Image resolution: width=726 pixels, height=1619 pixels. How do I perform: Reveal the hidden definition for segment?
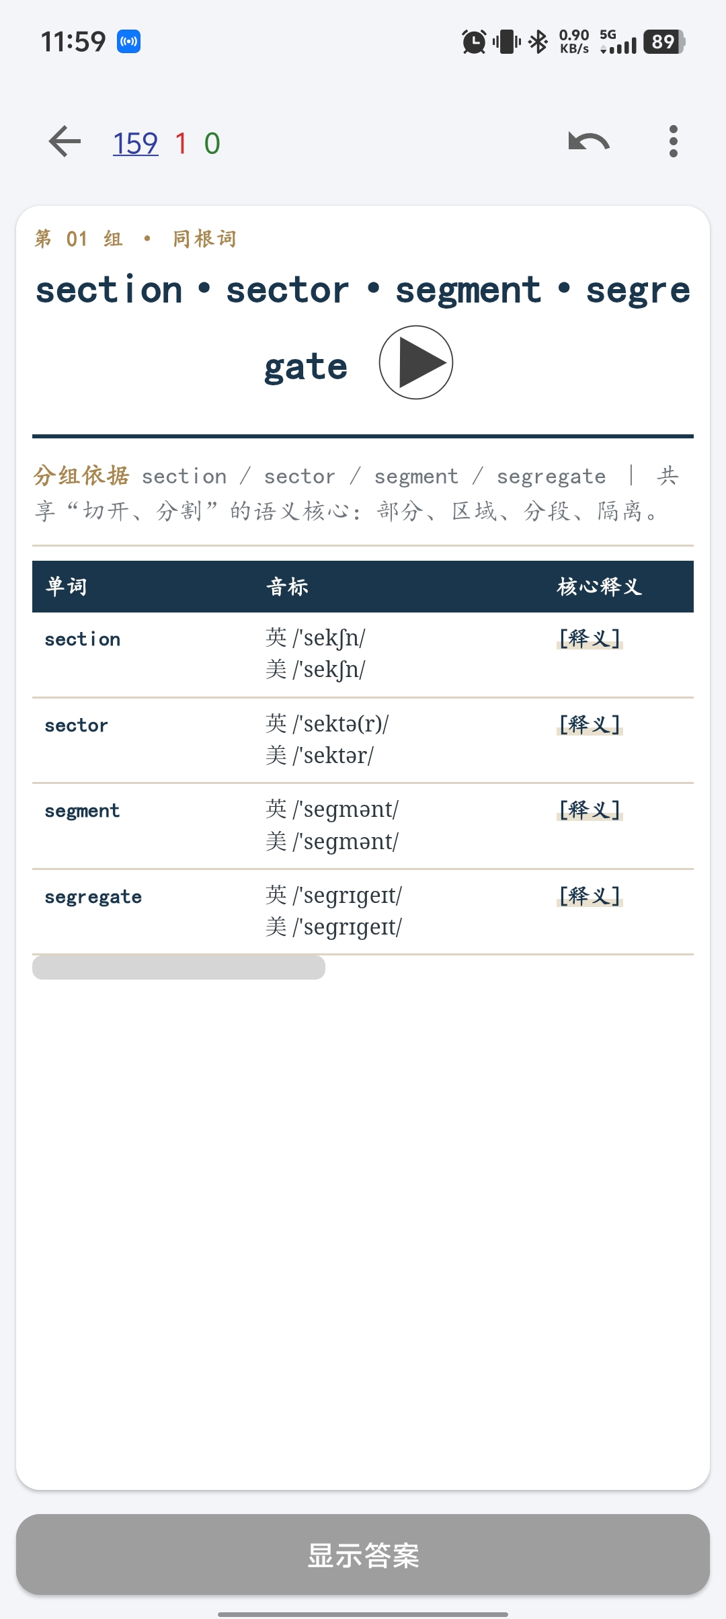[x=590, y=809]
